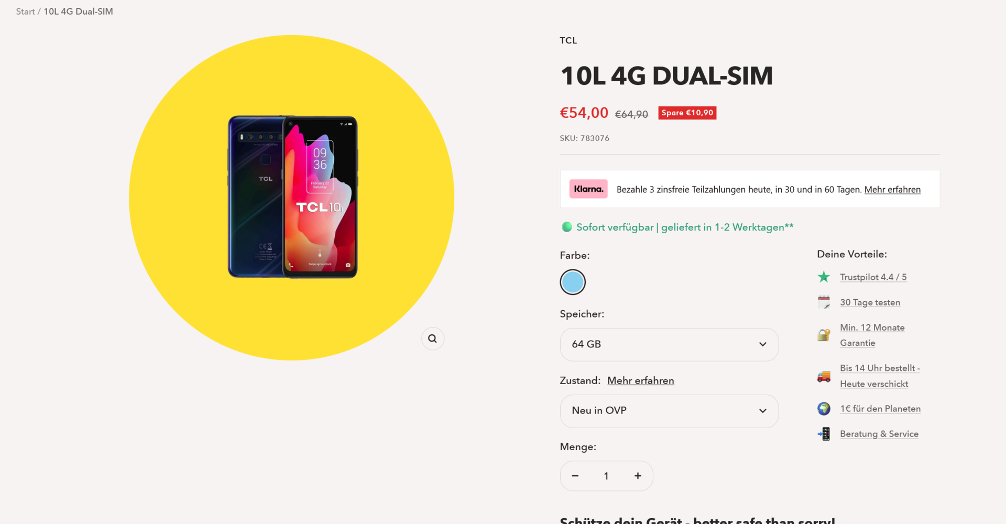Increase quantity with the plus button
Screen dimensions: 1006x524
click(638, 476)
